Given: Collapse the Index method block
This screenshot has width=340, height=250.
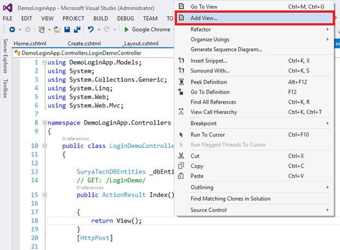Looking at the screenshot, I should click(44, 195).
